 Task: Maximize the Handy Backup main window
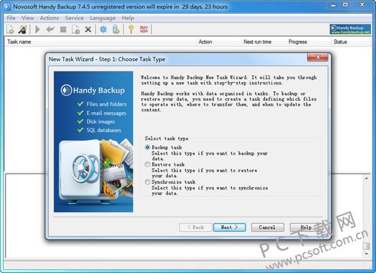(x=345, y=5)
